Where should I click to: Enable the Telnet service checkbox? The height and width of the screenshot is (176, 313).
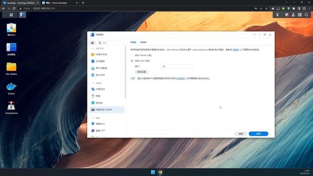(x=132, y=55)
